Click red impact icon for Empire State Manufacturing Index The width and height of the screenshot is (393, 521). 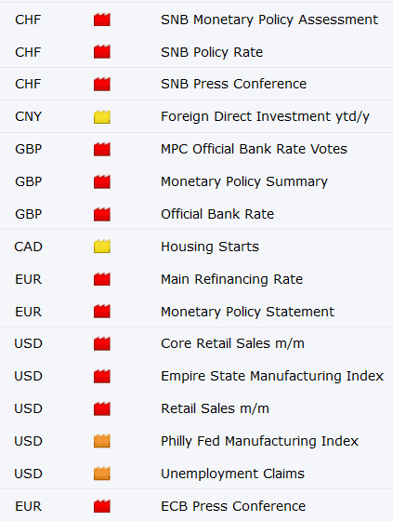102,376
